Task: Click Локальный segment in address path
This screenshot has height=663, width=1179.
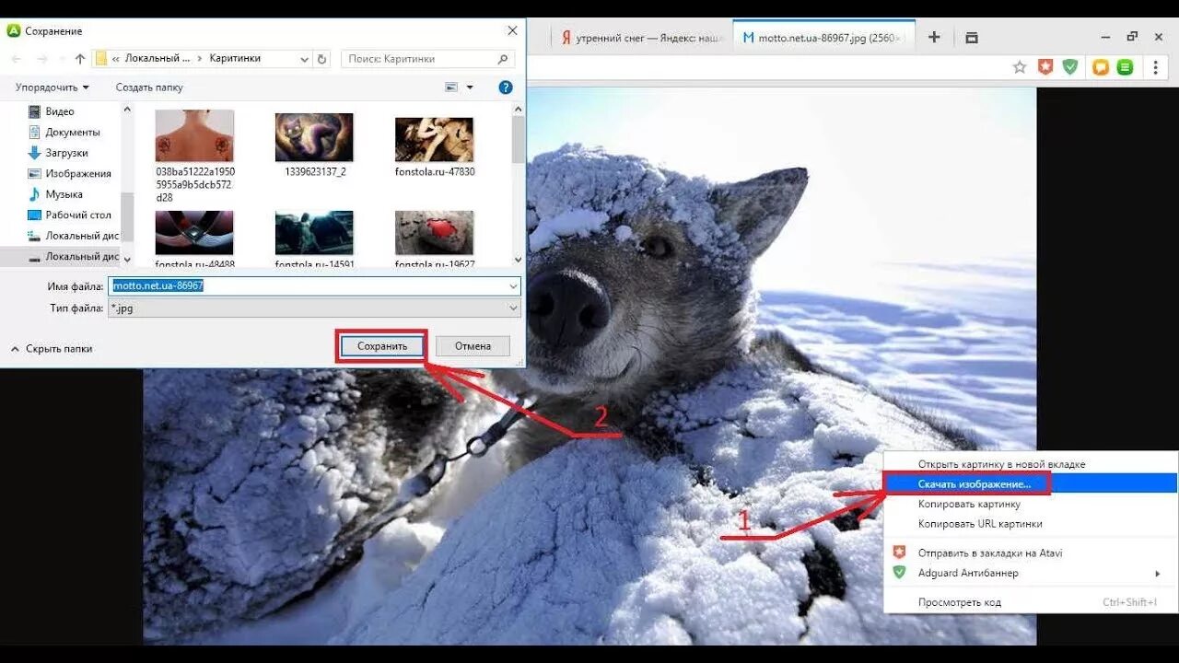Action: 157,58
